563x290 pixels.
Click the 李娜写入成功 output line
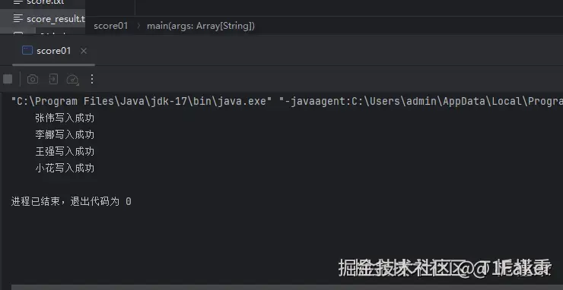(65, 135)
